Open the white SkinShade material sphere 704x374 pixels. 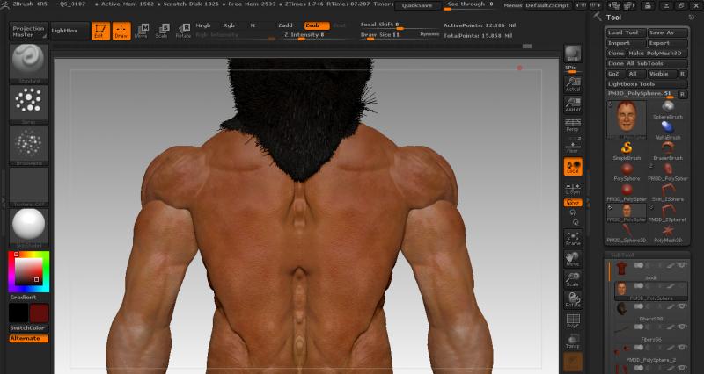pyautogui.click(x=29, y=227)
